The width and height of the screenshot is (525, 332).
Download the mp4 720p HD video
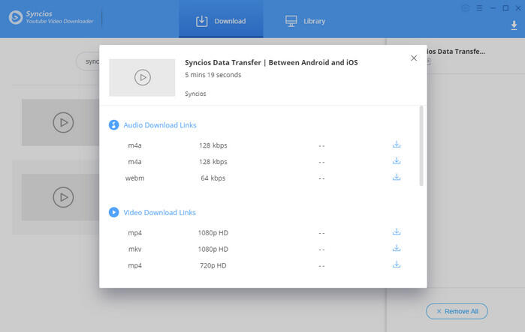(397, 265)
